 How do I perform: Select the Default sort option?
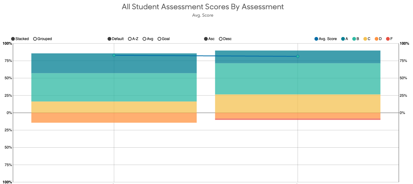click(x=110, y=39)
